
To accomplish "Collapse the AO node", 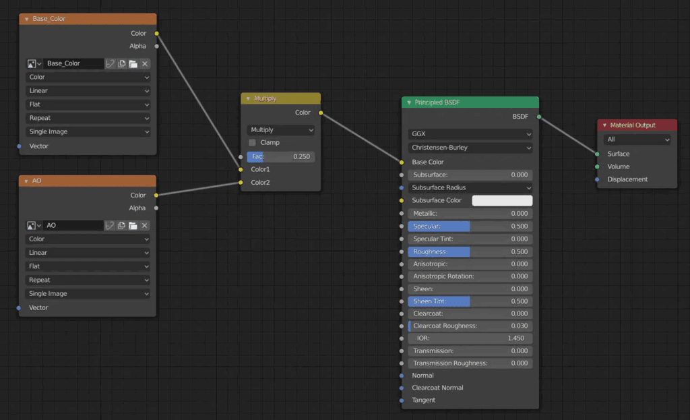I will coord(26,181).
